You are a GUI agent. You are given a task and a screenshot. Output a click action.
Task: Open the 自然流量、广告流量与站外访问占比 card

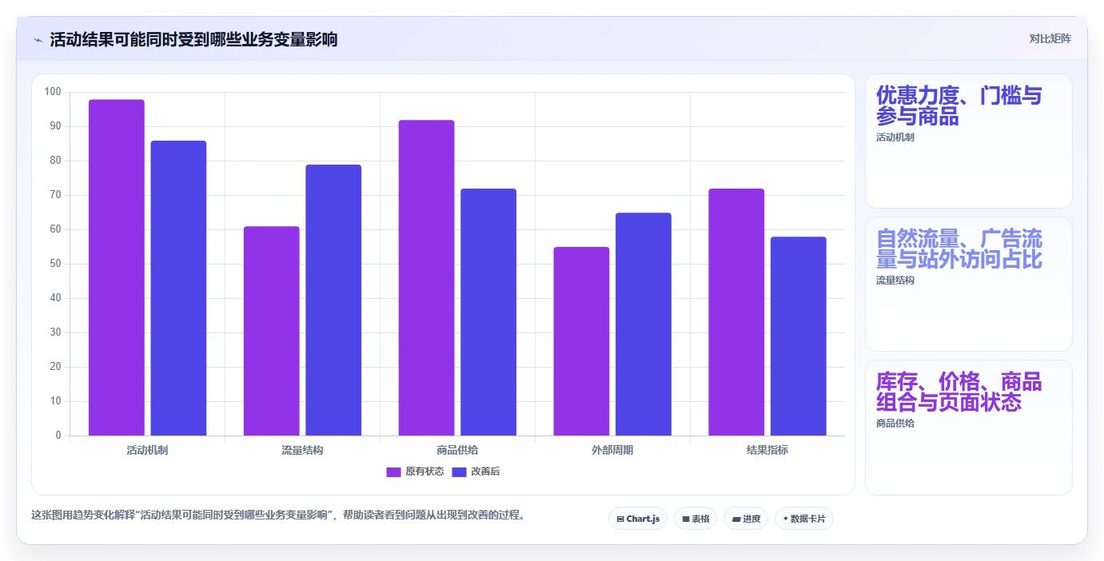click(x=969, y=284)
